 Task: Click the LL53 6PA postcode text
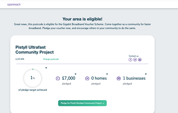pyautogui.click(x=20, y=59)
